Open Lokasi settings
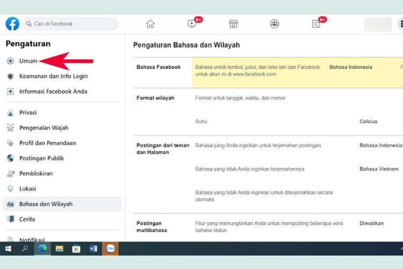Image resolution: width=403 pixels, height=269 pixels. (27, 189)
